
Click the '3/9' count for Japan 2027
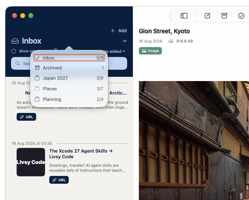[100, 78]
